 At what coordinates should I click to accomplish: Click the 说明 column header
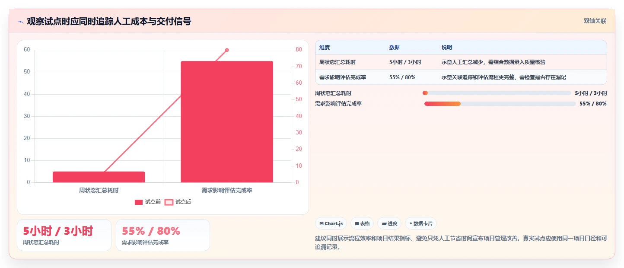[x=447, y=48]
